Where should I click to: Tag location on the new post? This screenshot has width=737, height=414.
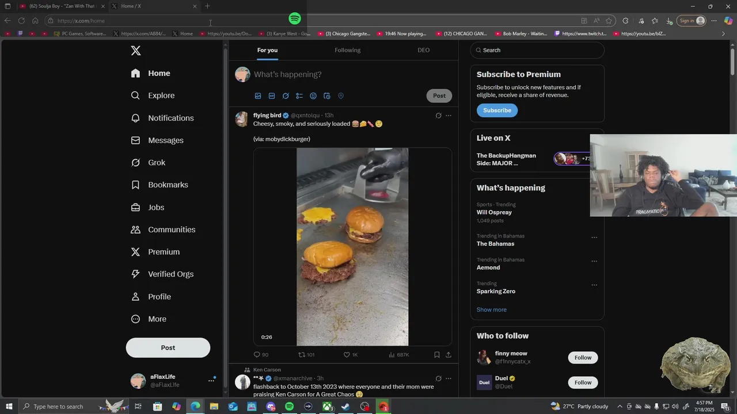click(341, 96)
